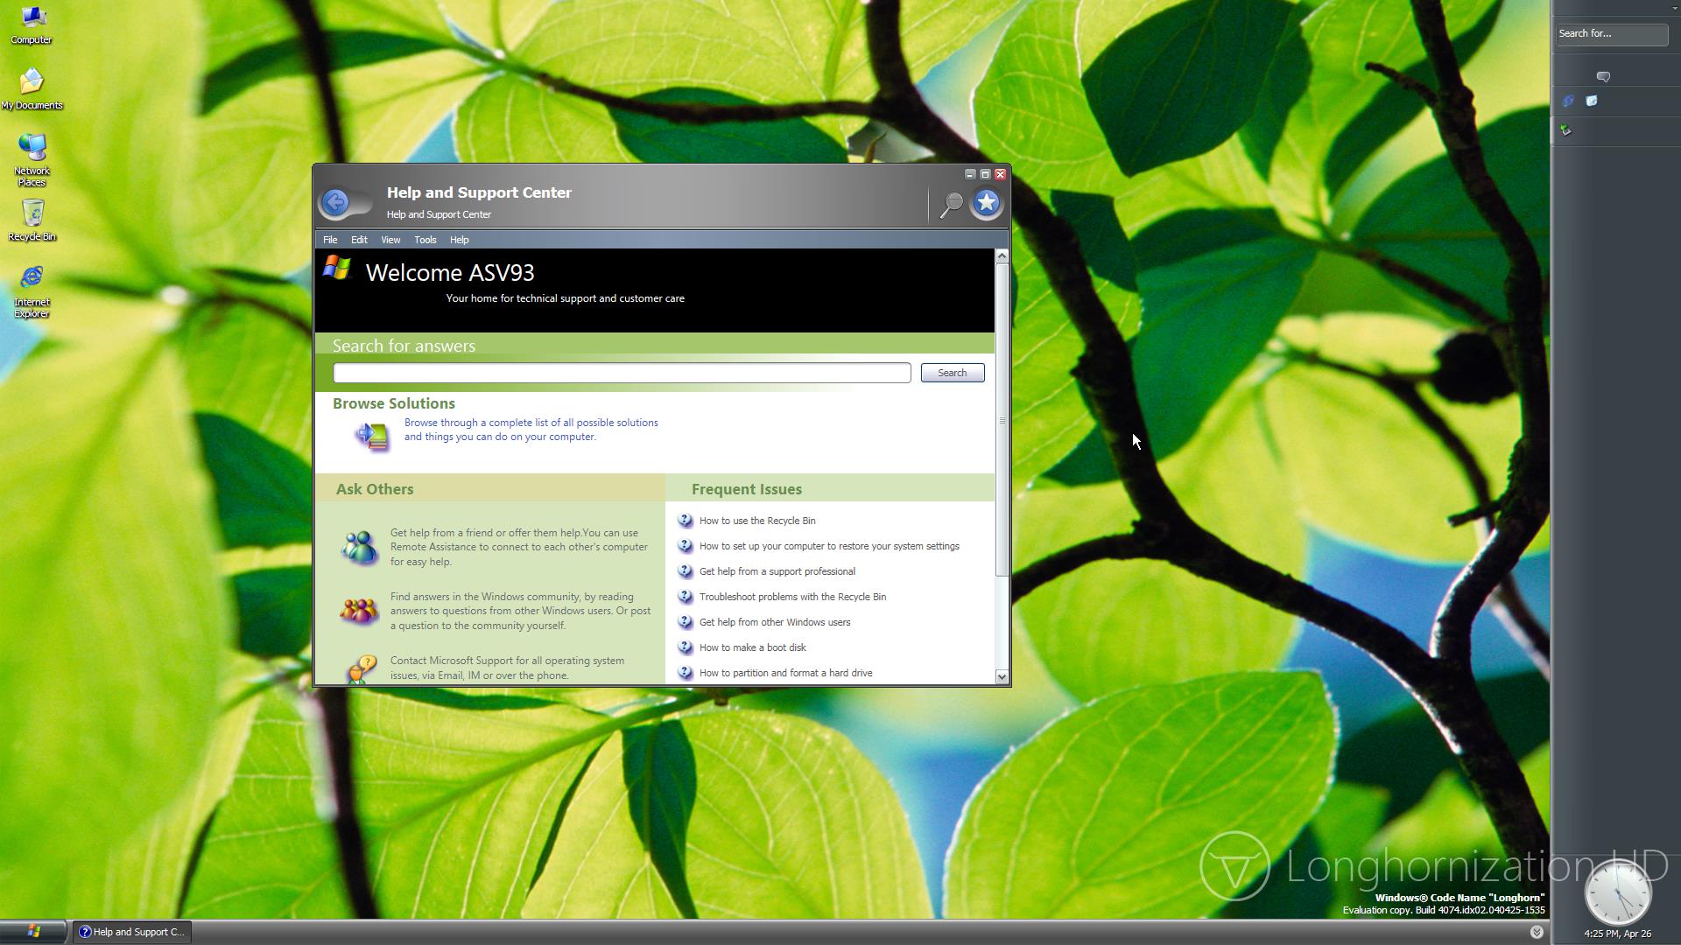Viewport: 1681px width, 945px height.
Task: Click the Browse Solutions book icon
Action: click(x=372, y=435)
